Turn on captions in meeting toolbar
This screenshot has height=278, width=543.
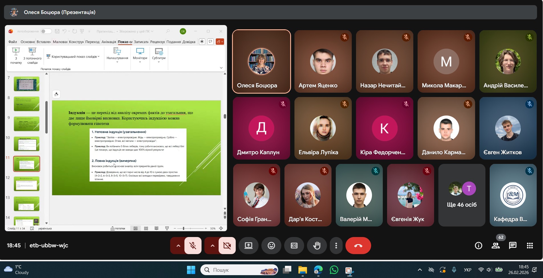coord(294,246)
